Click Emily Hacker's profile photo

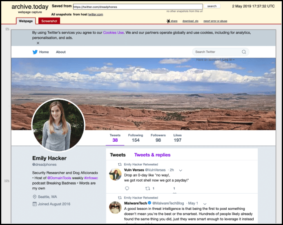coord(58,125)
